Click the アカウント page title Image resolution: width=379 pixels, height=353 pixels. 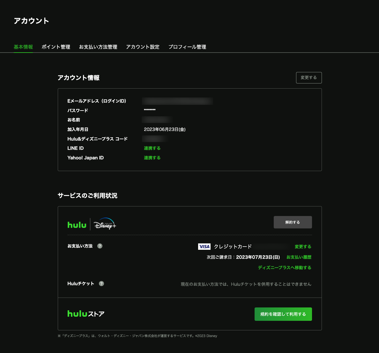31,21
